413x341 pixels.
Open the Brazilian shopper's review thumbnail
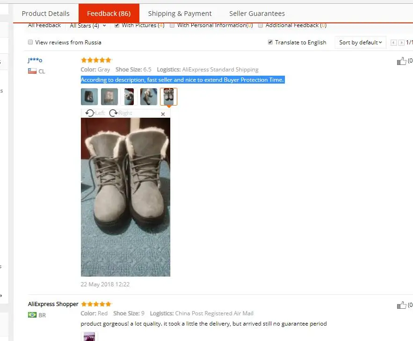coord(89,336)
